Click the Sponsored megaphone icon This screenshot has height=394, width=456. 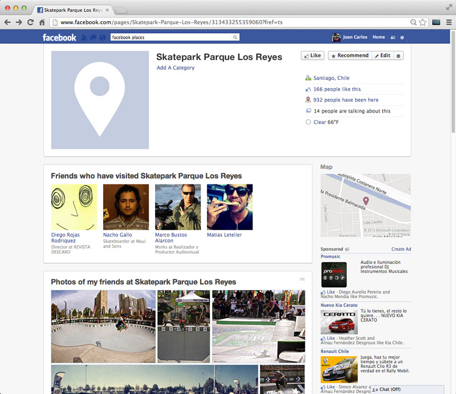pos(347,249)
